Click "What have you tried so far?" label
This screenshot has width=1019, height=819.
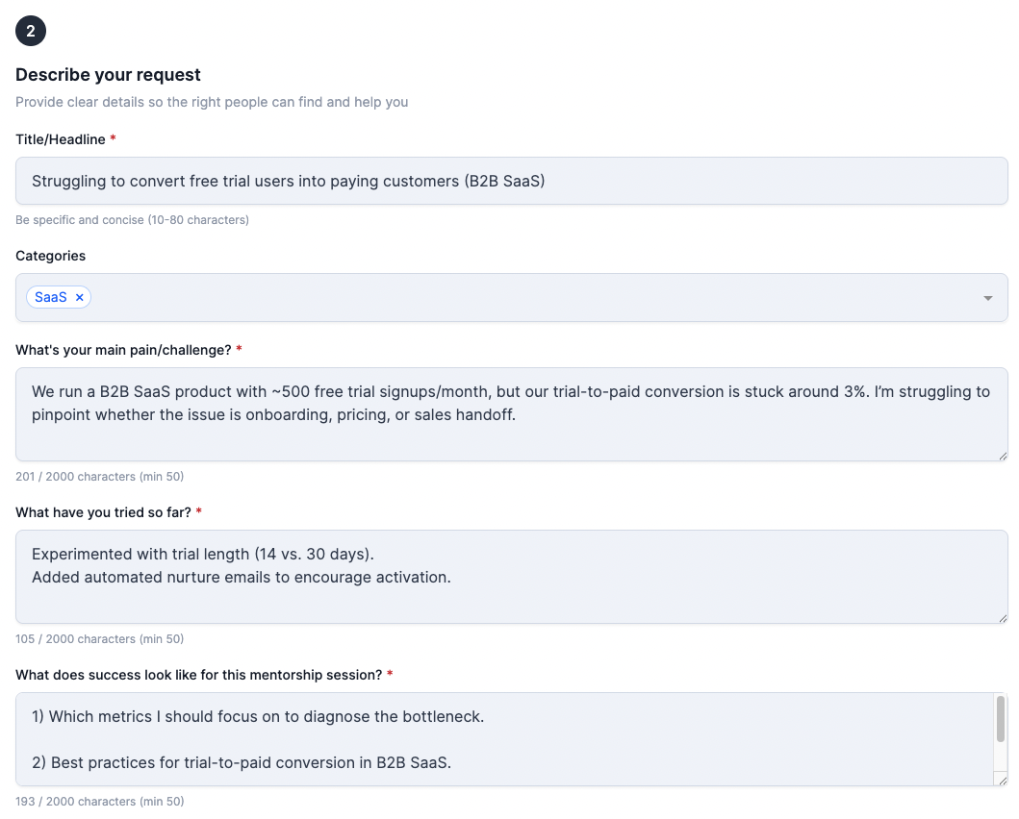coord(103,512)
